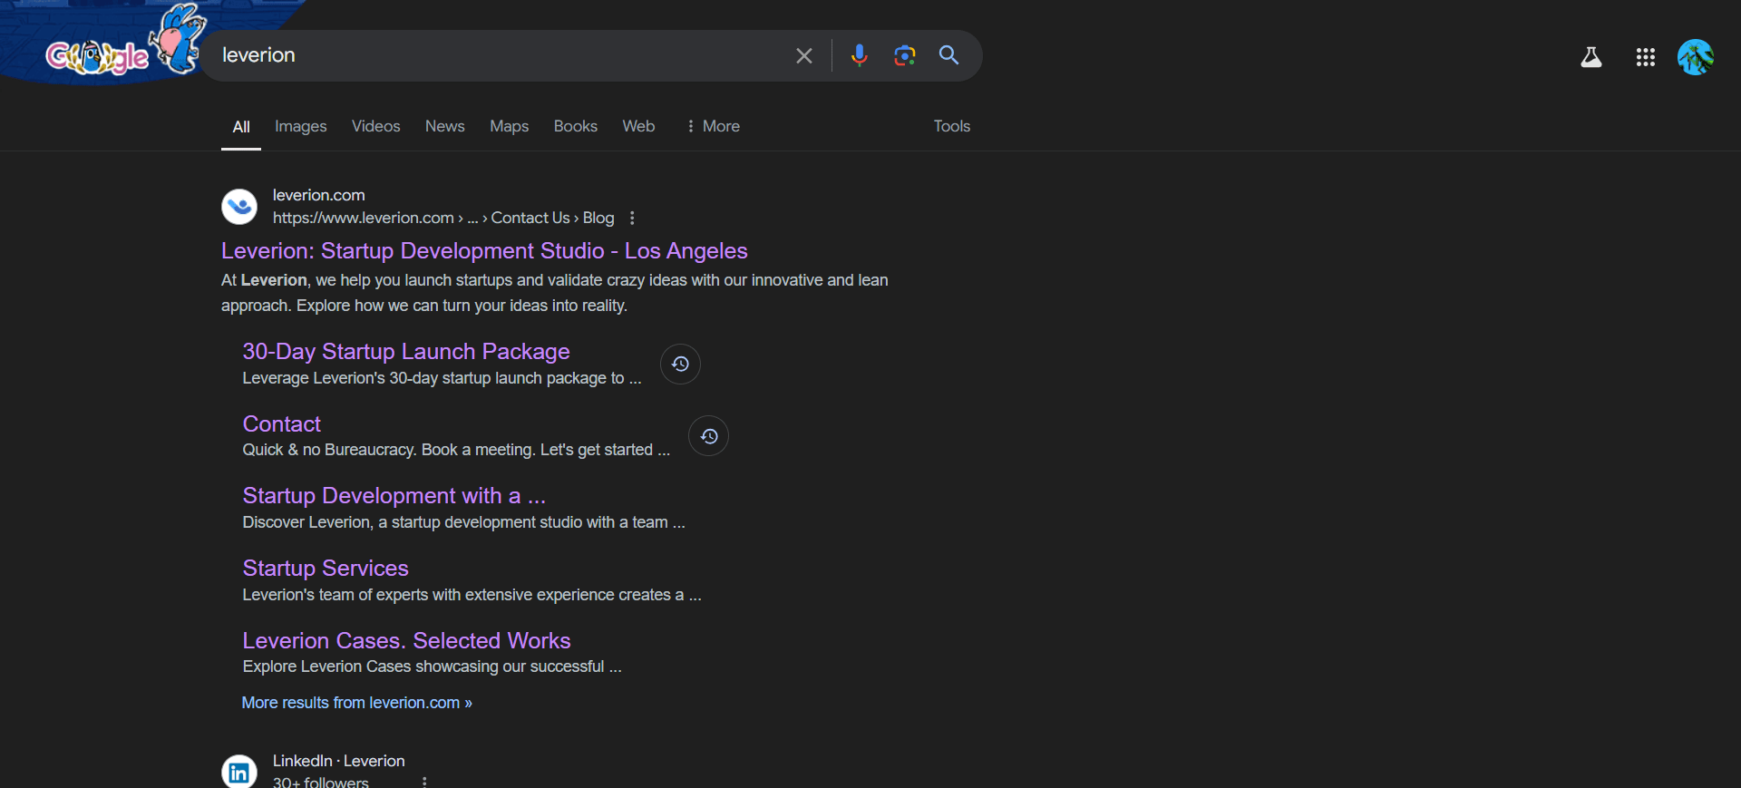Click the leverion.com site favicon
Image resolution: width=1741 pixels, height=788 pixels.
click(239, 207)
